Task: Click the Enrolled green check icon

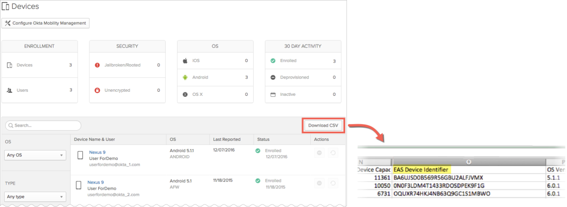Action: pos(273,60)
